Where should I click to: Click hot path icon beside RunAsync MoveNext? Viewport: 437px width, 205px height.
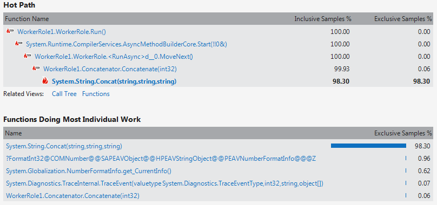(x=27, y=57)
